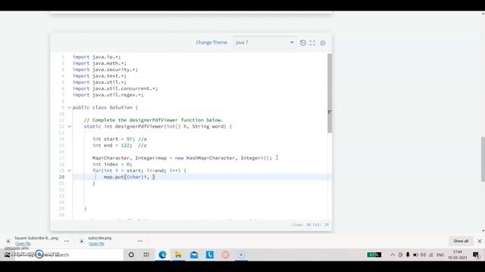The image size is (485, 272).
Task: Open file link for Square-Subscribe png download
Action: tap(23, 243)
